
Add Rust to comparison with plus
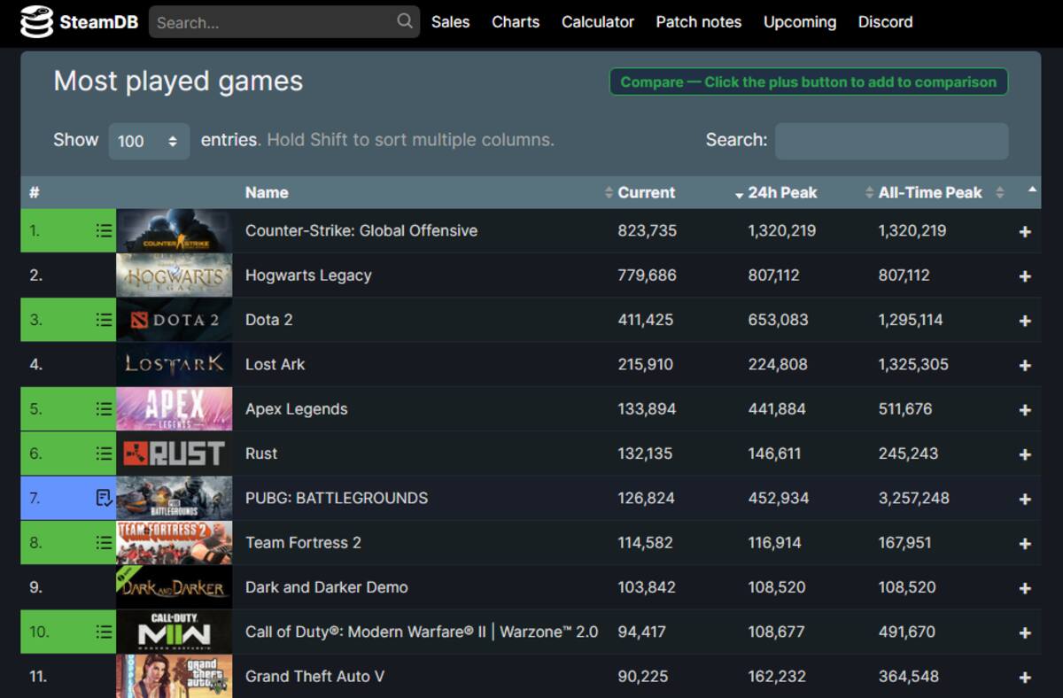(x=1025, y=454)
